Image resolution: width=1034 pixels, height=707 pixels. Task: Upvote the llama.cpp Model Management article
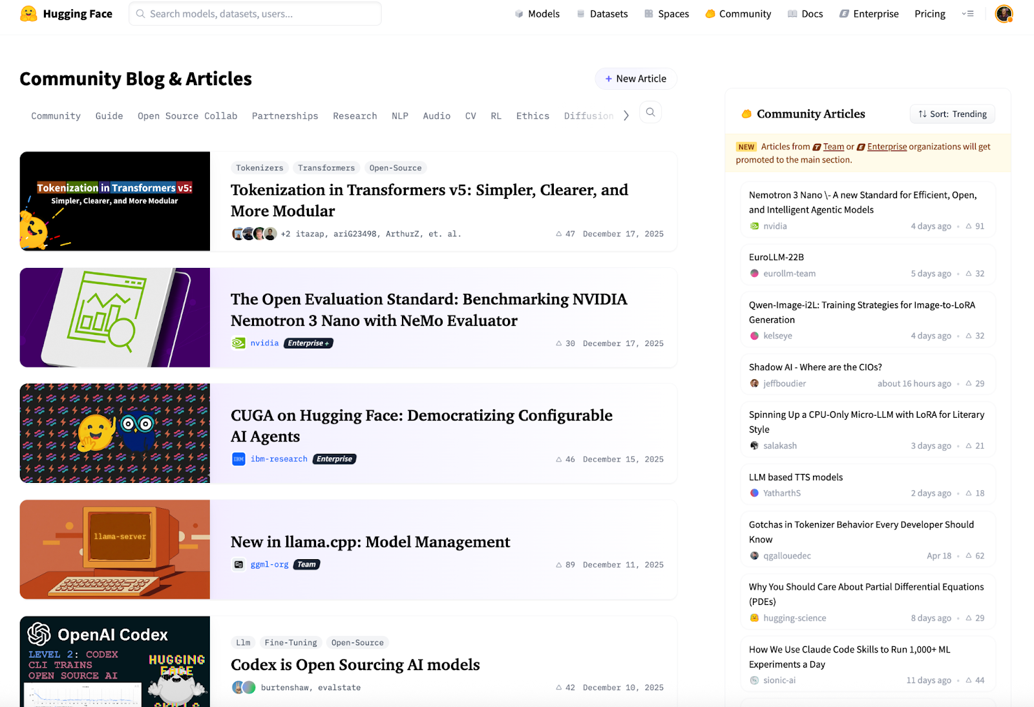(559, 565)
